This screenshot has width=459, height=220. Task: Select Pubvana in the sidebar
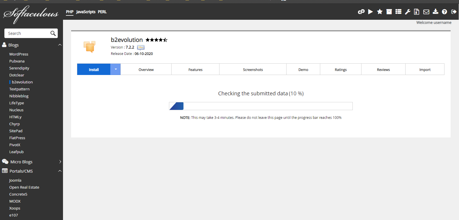(17, 61)
